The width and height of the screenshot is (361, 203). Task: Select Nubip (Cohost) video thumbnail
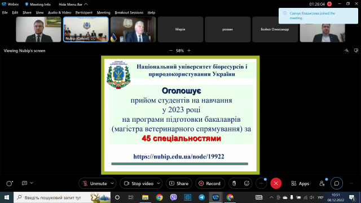coord(86,29)
